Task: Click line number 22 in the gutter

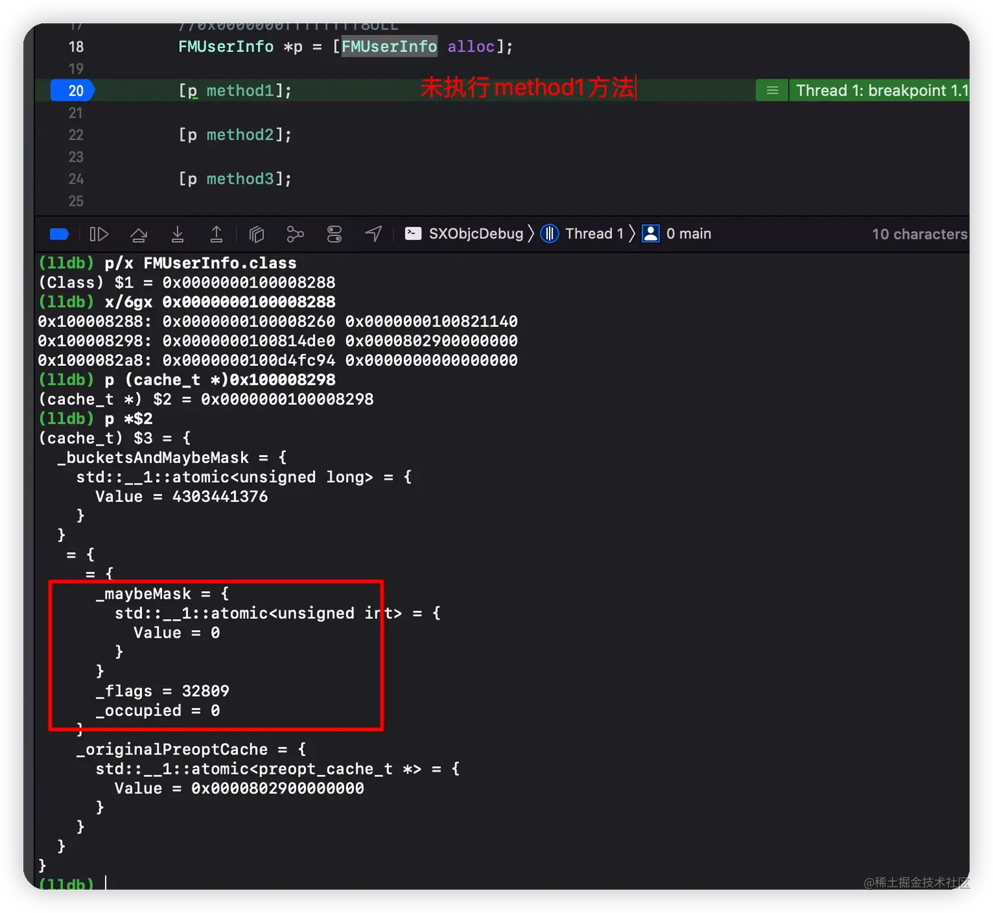Action: coord(76,135)
